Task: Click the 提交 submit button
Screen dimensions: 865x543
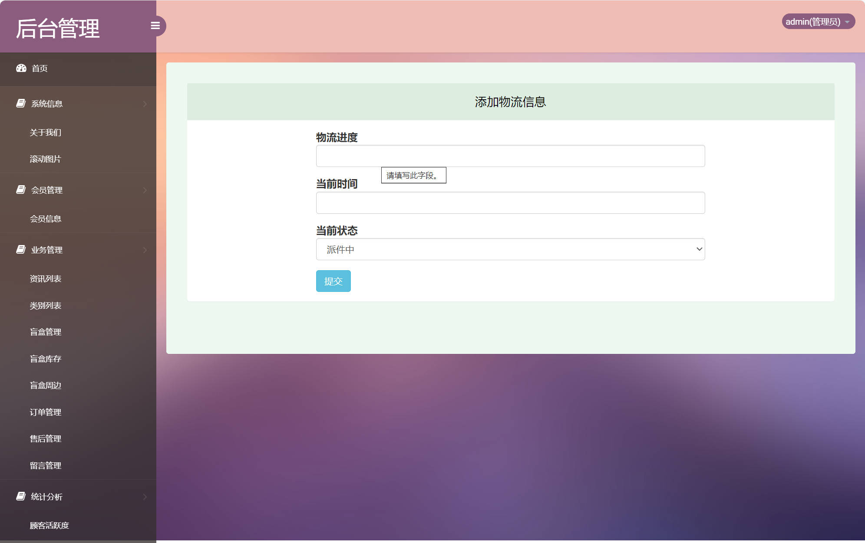Action: point(333,281)
